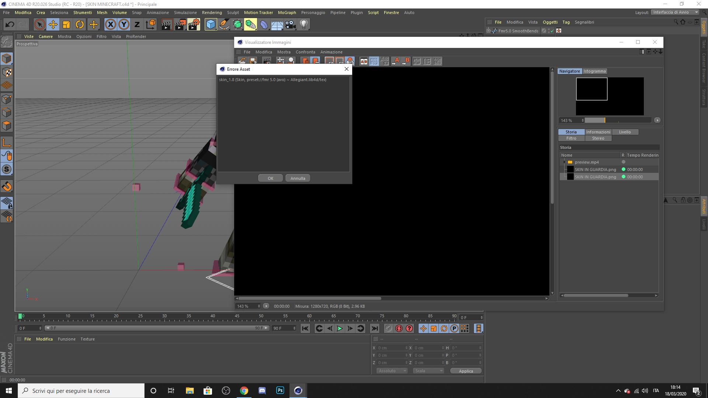Select the spline Pen tool
Image resolution: width=708 pixels, height=398 pixels.
[x=224, y=25]
